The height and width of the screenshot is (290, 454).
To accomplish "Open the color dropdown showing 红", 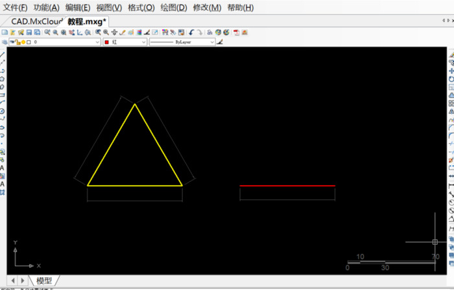I will (x=143, y=42).
